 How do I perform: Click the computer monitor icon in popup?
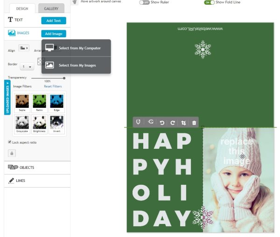click(50, 48)
